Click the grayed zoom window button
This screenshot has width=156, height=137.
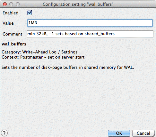pyautogui.click(x=18, y=4)
